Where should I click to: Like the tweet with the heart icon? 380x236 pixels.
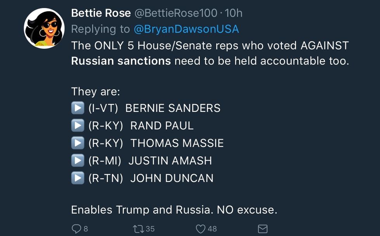click(200, 229)
